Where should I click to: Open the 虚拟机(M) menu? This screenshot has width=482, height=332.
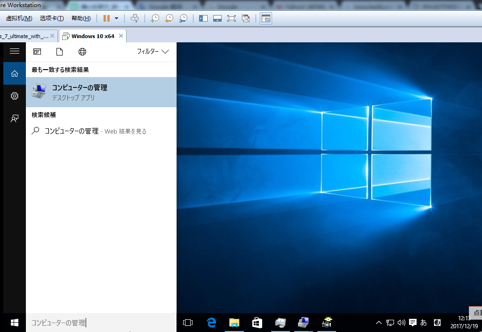pos(19,18)
